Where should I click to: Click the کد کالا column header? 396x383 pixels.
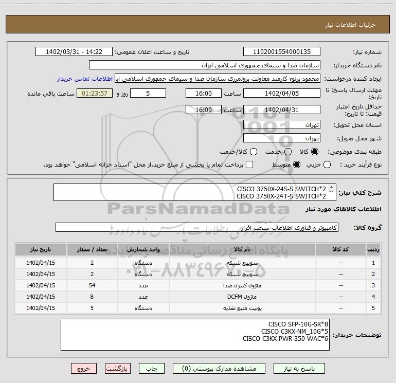tap(340, 250)
